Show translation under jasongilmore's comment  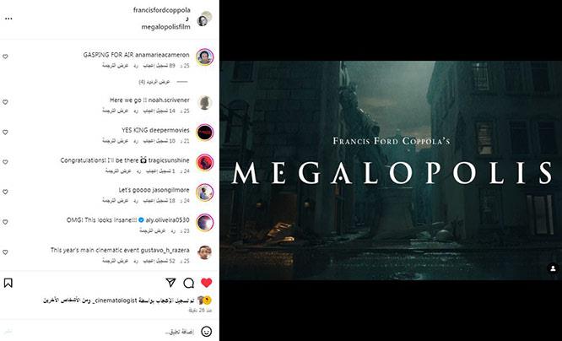[x=116, y=201]
